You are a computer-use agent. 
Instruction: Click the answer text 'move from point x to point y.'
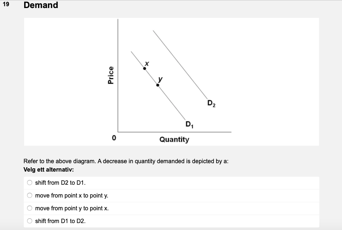(72, 196)
